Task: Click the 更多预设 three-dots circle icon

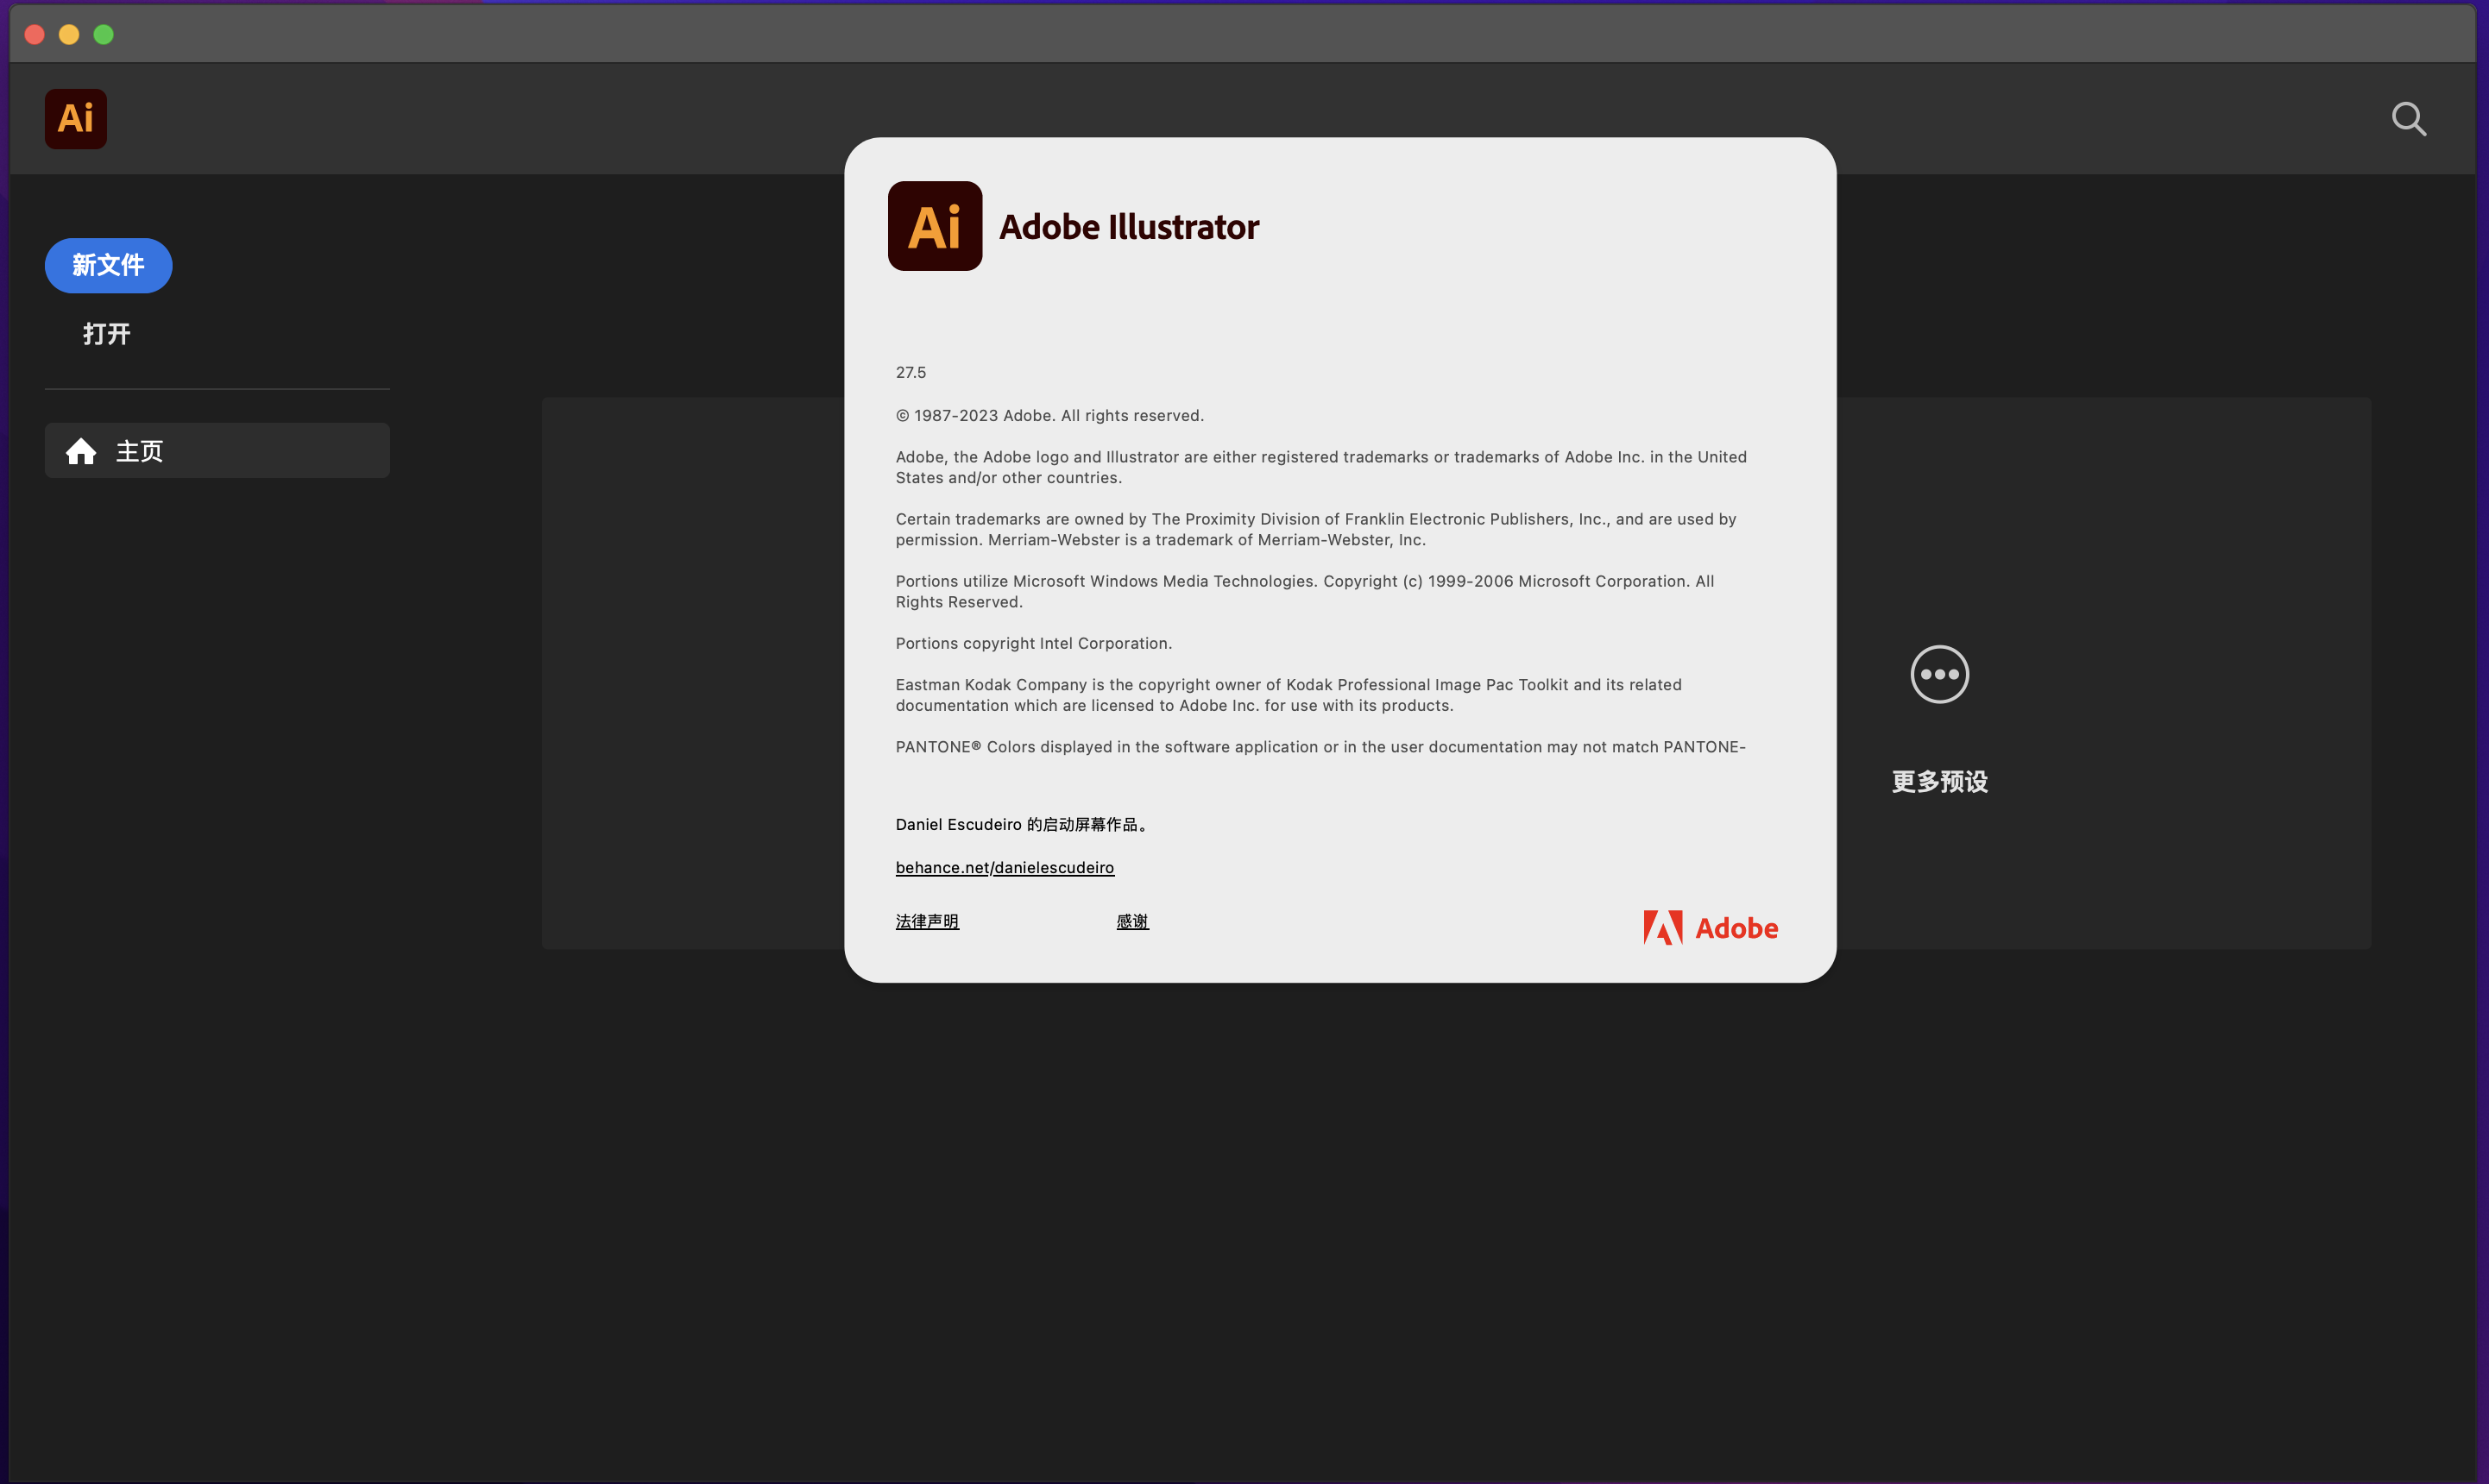Action: coord(1939,674)
